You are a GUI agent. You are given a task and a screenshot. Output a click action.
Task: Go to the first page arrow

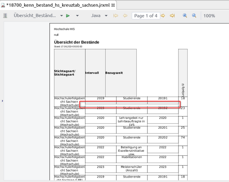pos(116,16)
